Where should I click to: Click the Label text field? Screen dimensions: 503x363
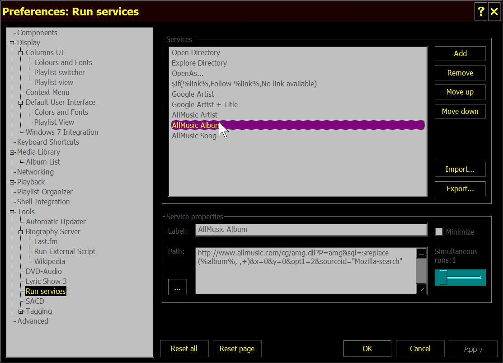pos(311,230)
